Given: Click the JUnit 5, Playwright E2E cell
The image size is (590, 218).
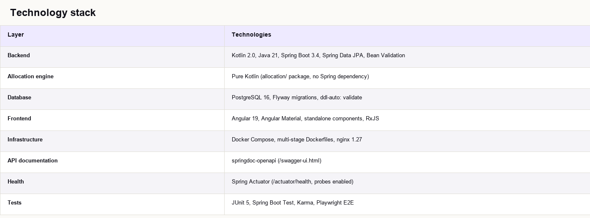Looking at the screenshot, I should (x=407, y=204).
